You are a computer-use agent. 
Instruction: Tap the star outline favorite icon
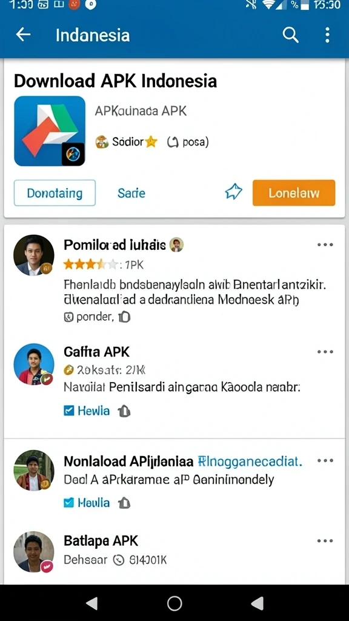click(233, 192)
